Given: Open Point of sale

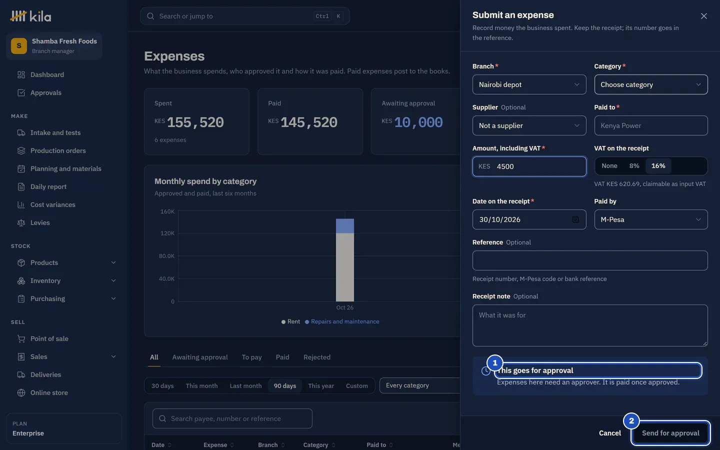Looking at the screenshot, I should point(64,338).
